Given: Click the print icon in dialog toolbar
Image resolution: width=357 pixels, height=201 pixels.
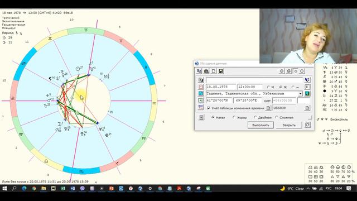Looking at the screenshot, I should coord(289,71).
